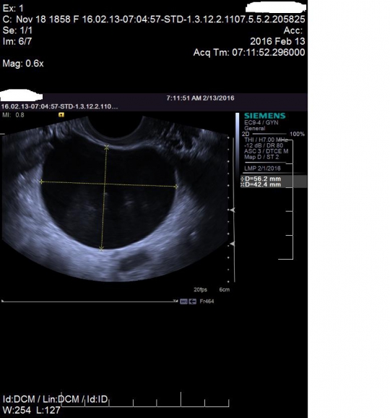Click the SIEMENS logo
The width and height of the screenshot is (390, 418).
pyautogui.click(x=264, y=116)
